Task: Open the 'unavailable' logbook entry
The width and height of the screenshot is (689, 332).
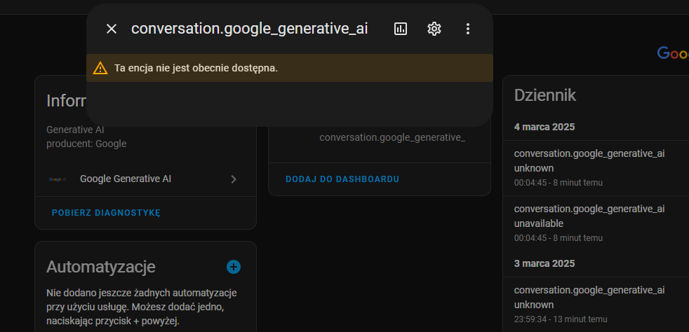Action: 596,223
